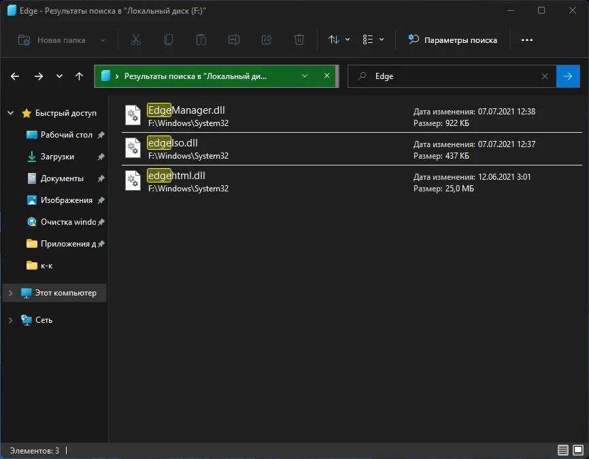Click the edgehtml.dll file icon
This screenshot has width=589, height=459.
click(133, 180)
